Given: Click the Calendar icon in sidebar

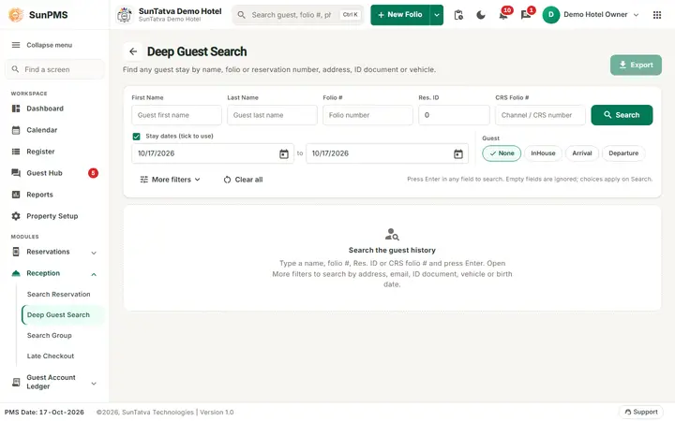Looking at the screenshot, I should [x=16, y=130].
